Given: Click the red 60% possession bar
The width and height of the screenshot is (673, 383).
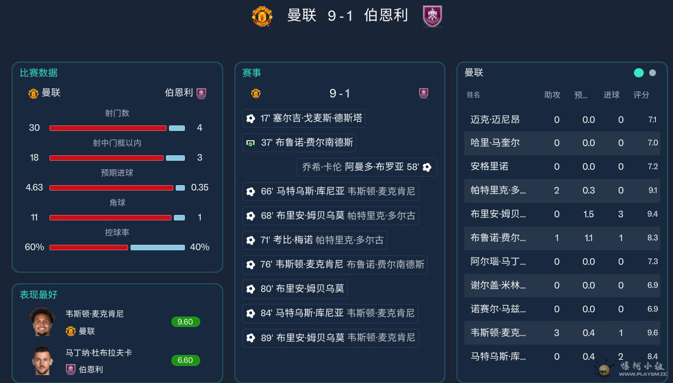Looking at the screenshot, I should (88, 247).
